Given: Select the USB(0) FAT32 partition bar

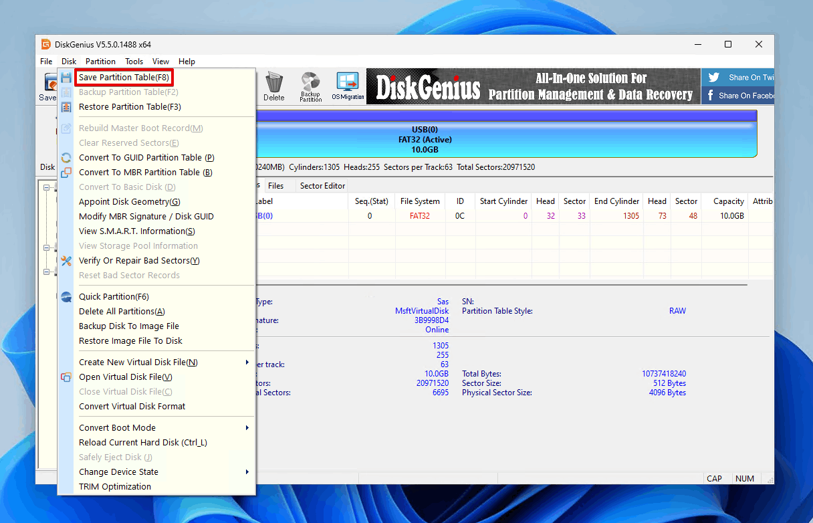Looking at the screenshot, I should pyautogui.click(x=506, y=134).
